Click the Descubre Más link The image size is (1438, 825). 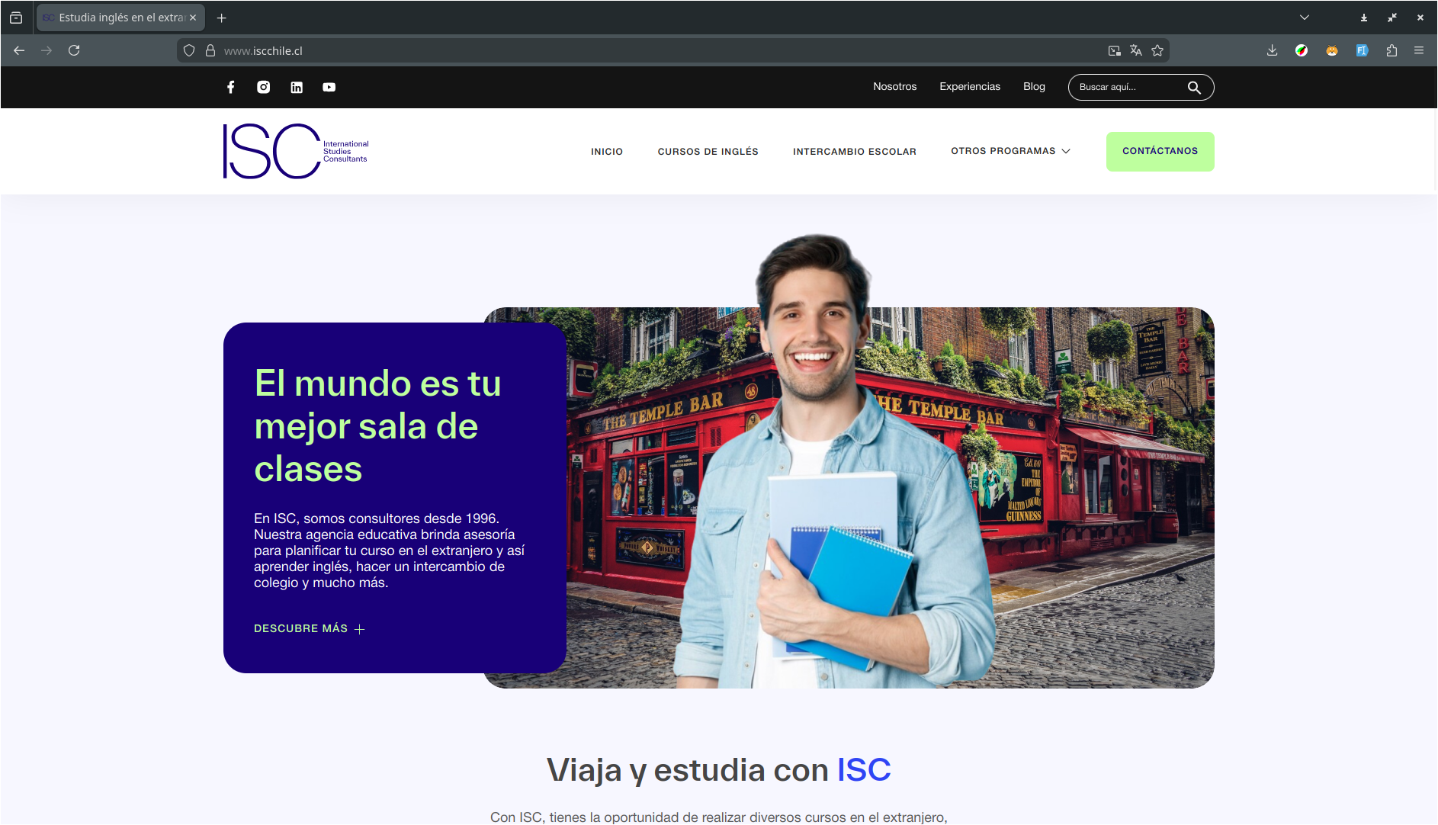pos(309,628)
